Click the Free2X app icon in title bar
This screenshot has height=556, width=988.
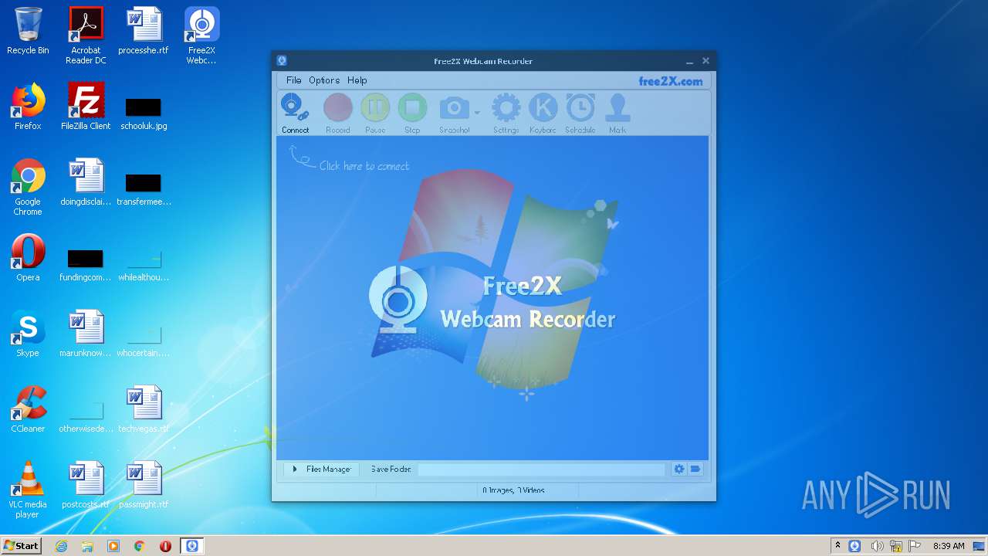pos(282,61)
